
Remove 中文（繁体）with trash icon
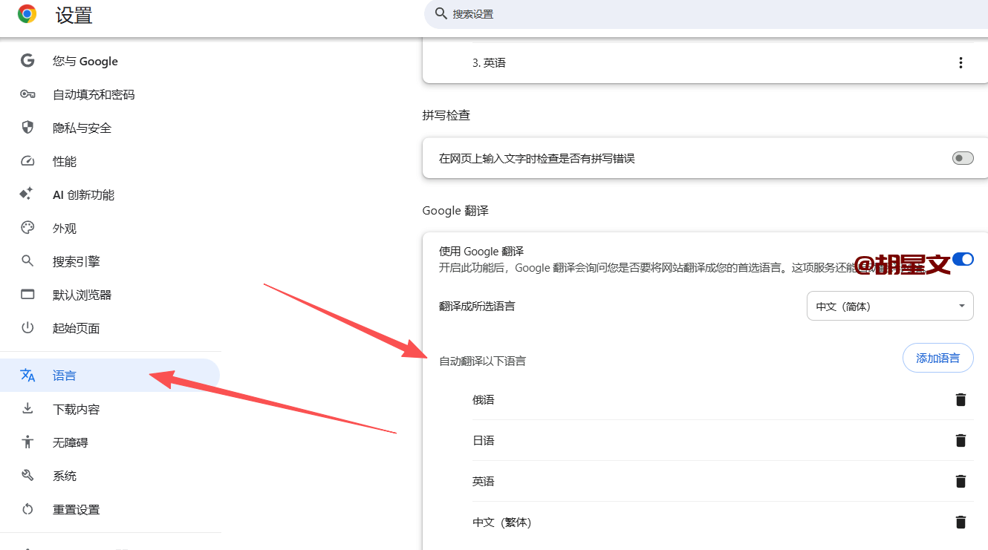click(961, 523)
